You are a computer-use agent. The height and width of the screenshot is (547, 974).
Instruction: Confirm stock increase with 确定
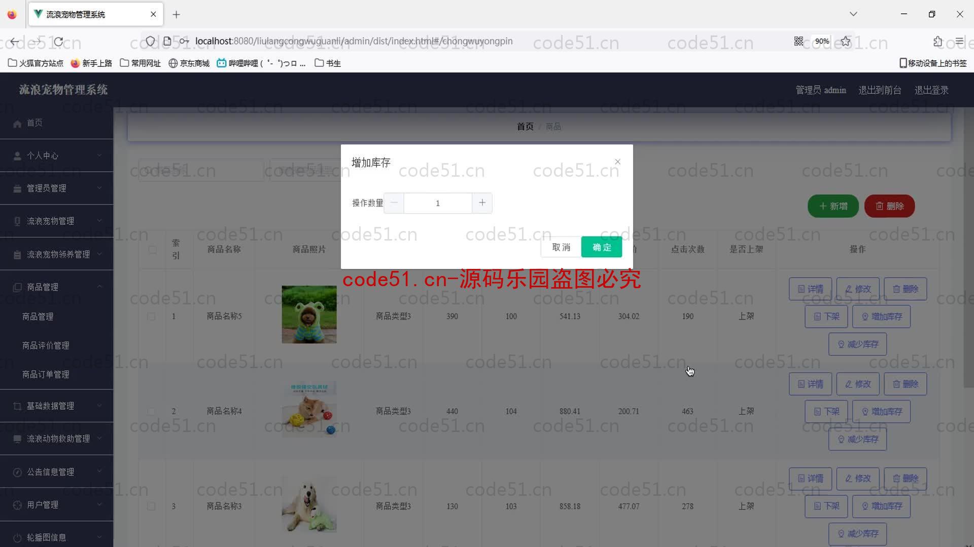click(602, 247)
